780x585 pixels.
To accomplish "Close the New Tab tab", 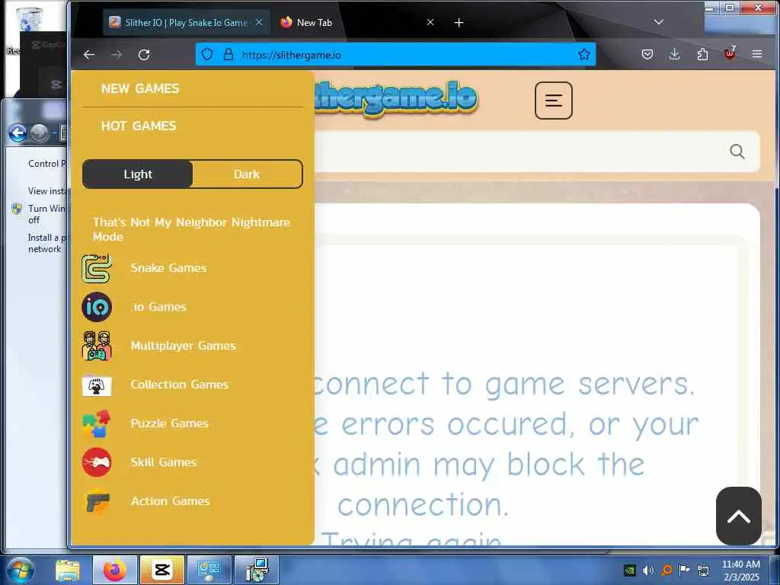I will coord(430,22).
